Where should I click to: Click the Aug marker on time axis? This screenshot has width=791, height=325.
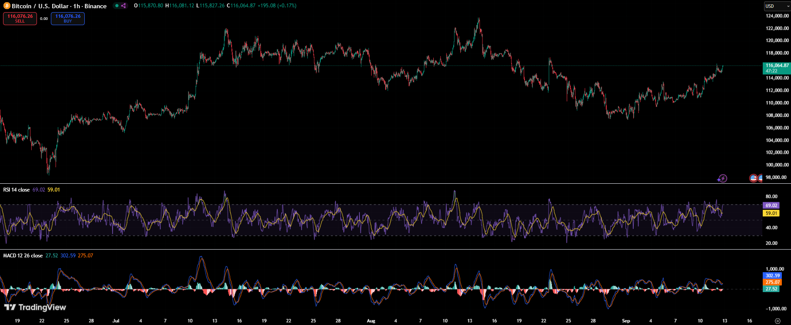click(x=371, y=321)
